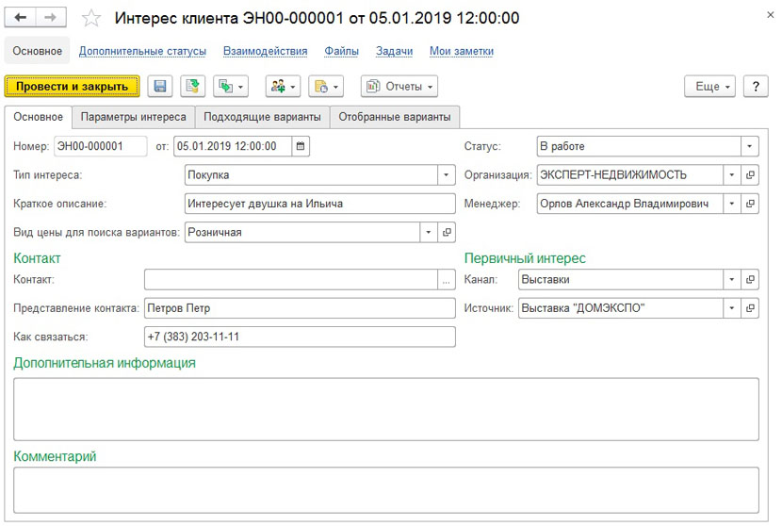Expand the Статус dropdown

pyautogui.click(x=750, y=146)
